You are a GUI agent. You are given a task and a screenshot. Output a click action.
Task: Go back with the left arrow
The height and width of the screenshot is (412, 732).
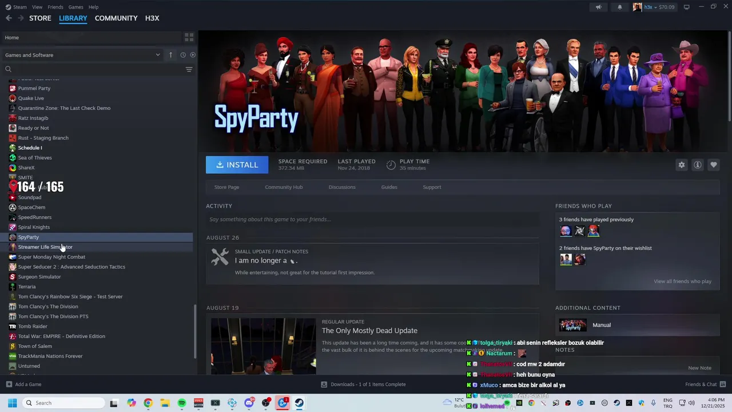tap(9, 18)
